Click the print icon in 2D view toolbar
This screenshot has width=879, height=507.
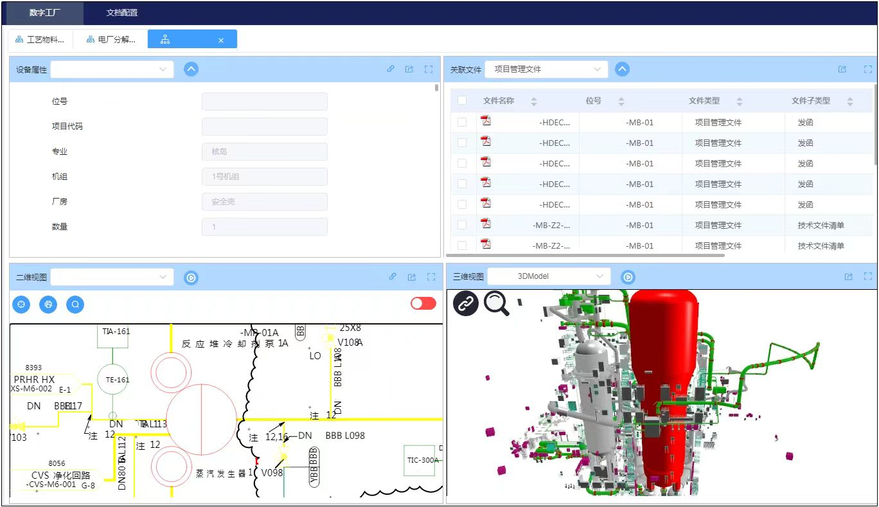click(x=48, y=304)
